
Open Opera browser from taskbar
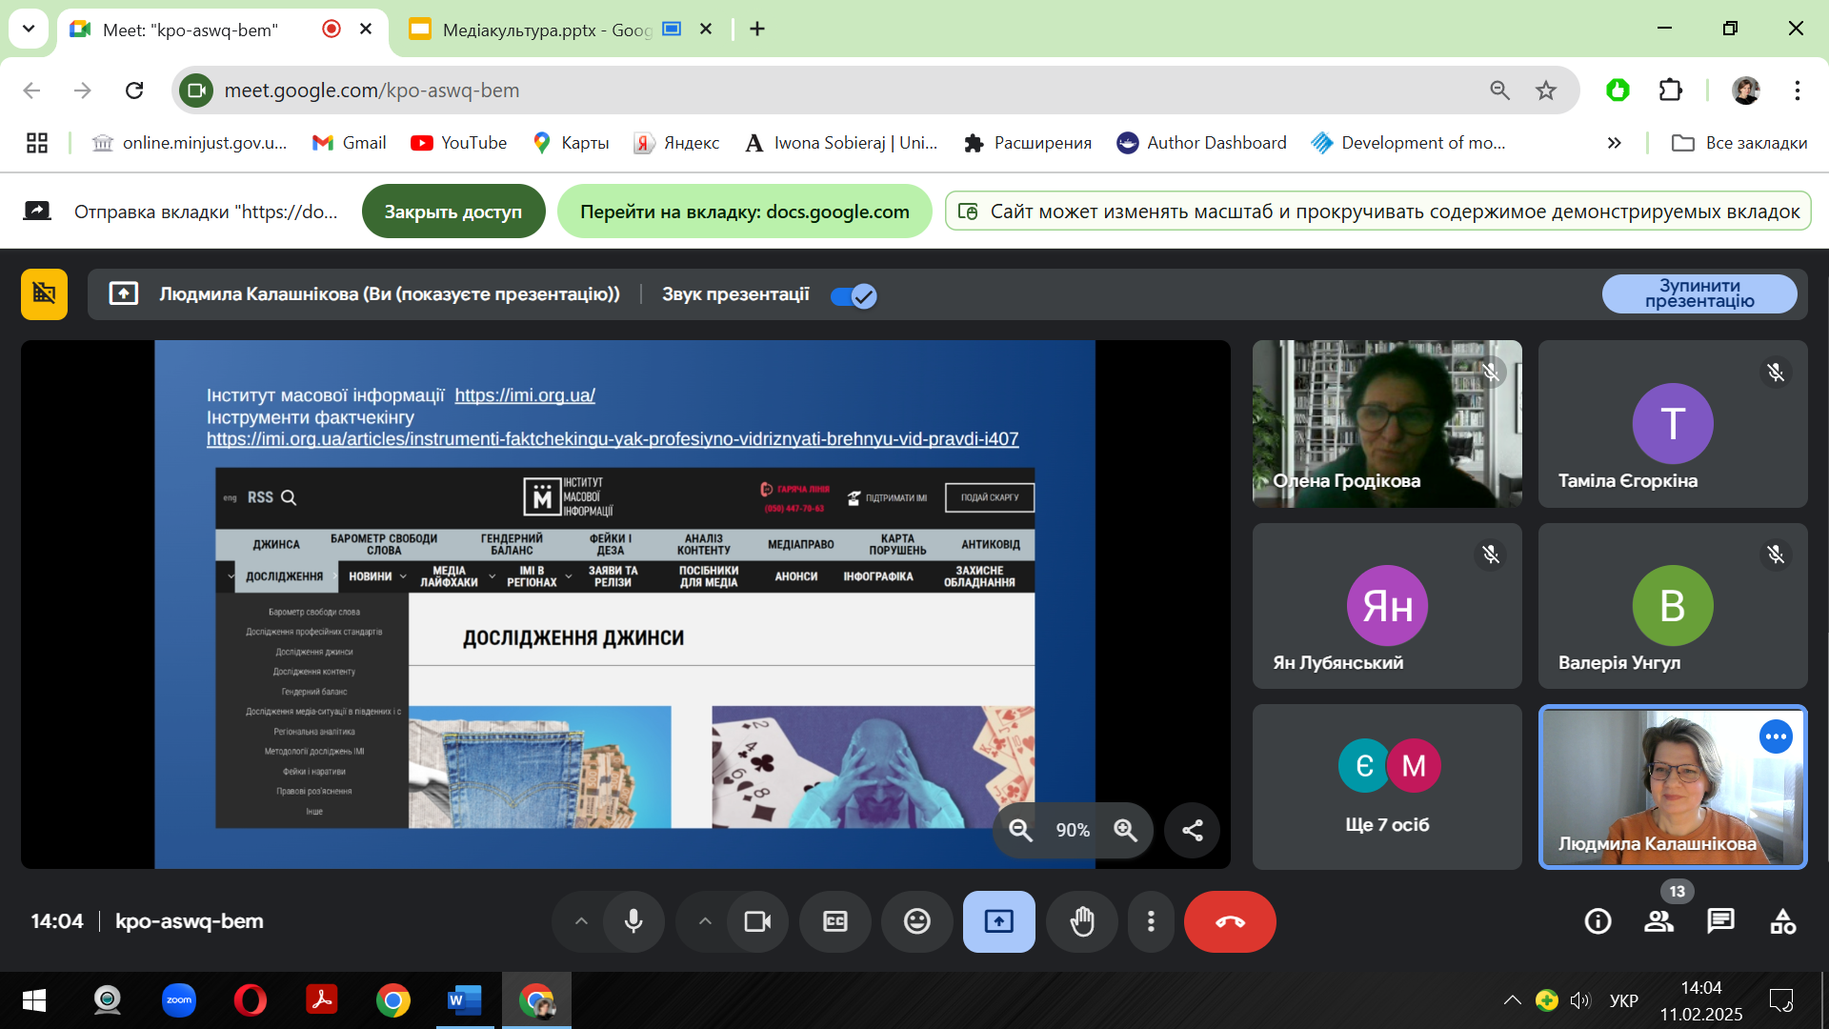point(251,1000)
